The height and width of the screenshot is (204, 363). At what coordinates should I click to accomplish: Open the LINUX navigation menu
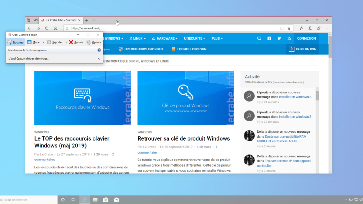click(138, 38)
